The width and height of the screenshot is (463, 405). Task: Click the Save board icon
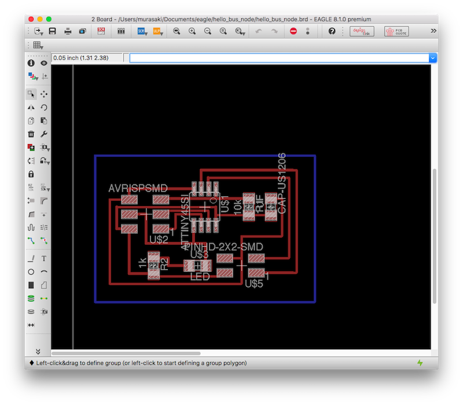pyautogui.click(x=52, y=31)
